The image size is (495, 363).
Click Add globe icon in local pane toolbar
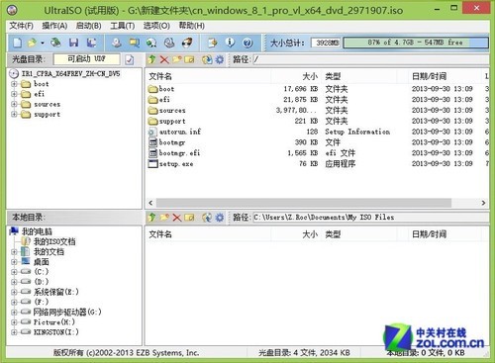207,218
